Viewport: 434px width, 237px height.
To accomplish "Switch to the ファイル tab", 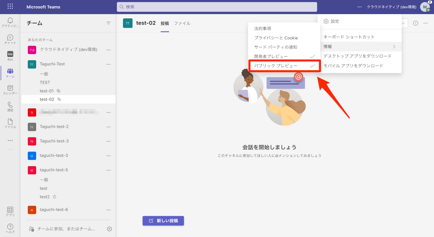I will coord(182,23).
